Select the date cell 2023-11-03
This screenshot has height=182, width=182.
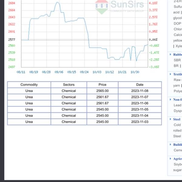click(140, 122)
